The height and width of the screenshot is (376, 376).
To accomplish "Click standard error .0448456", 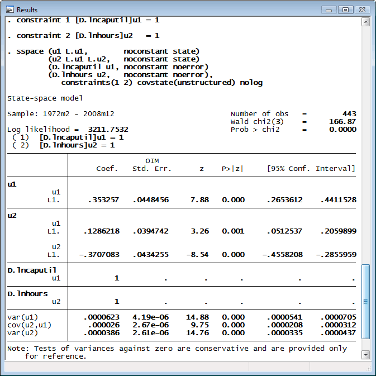I will click(x=151, y=200).
